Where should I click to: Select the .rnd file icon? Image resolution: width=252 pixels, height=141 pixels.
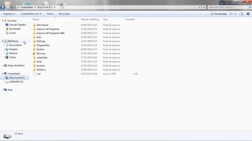click(34, 74)
